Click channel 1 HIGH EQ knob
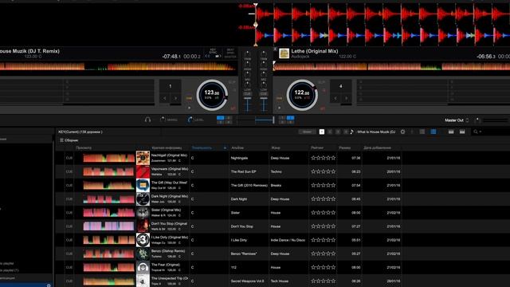The image size is (510, 287). pos(248,64)
